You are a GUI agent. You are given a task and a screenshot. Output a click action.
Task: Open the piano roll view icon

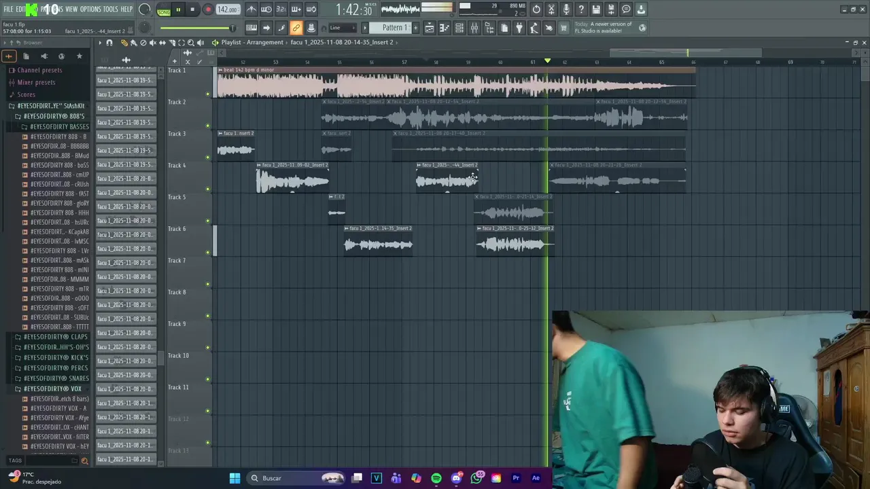tap(445, 28)
